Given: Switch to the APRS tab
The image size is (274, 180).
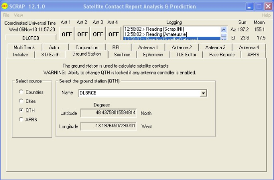Looking at the screenshot, I should pos(253,55).
